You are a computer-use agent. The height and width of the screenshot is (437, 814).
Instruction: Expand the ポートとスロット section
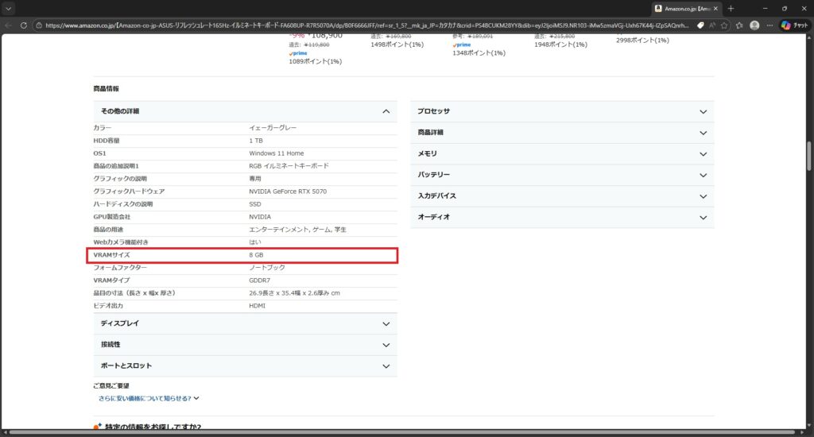coord(386,365)
